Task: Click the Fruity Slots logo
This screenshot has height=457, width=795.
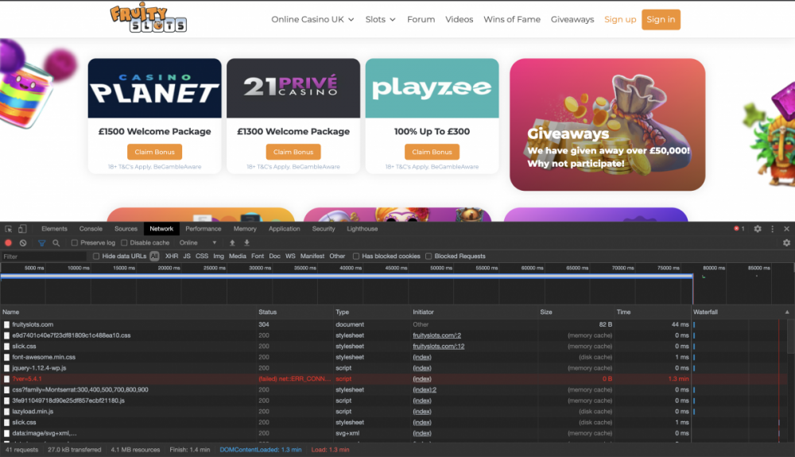Action: point(148,18)
